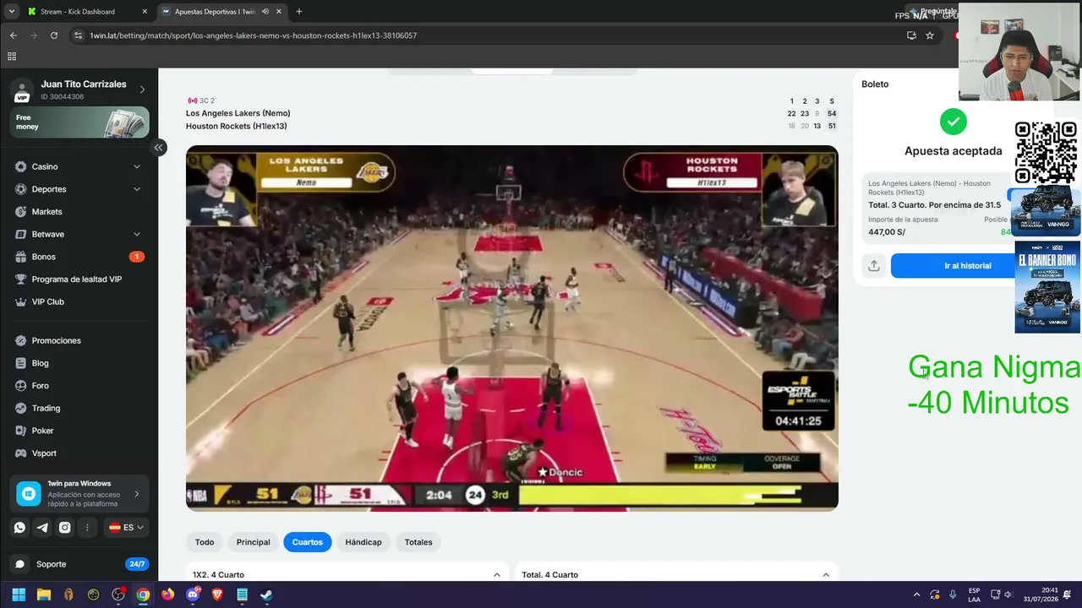Viewport: 1082px width, 608px height.
Task: Open more social links three-dot icon
Action: [x=87, y=528]
